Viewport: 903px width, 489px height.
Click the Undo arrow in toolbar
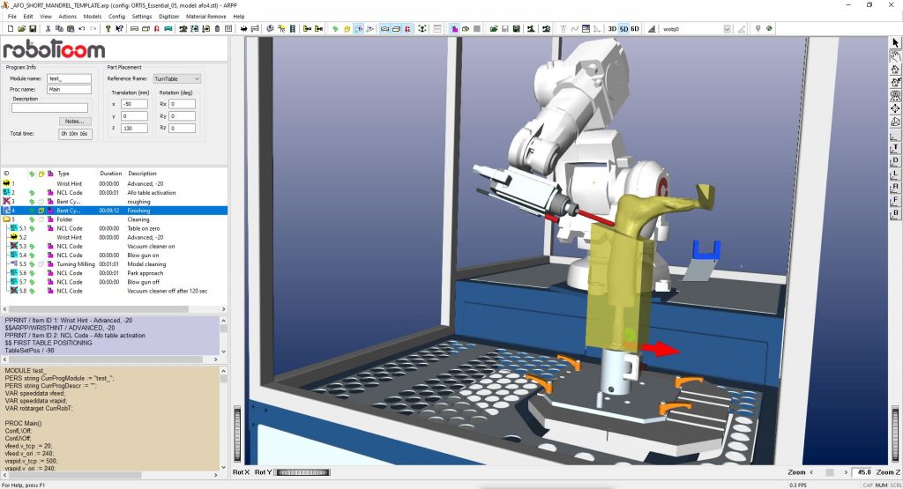click(x=81, y=28)
